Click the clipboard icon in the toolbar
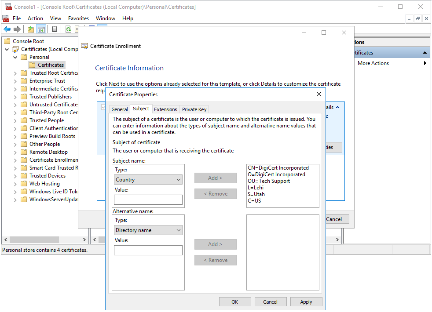 (x=55, y=29)
